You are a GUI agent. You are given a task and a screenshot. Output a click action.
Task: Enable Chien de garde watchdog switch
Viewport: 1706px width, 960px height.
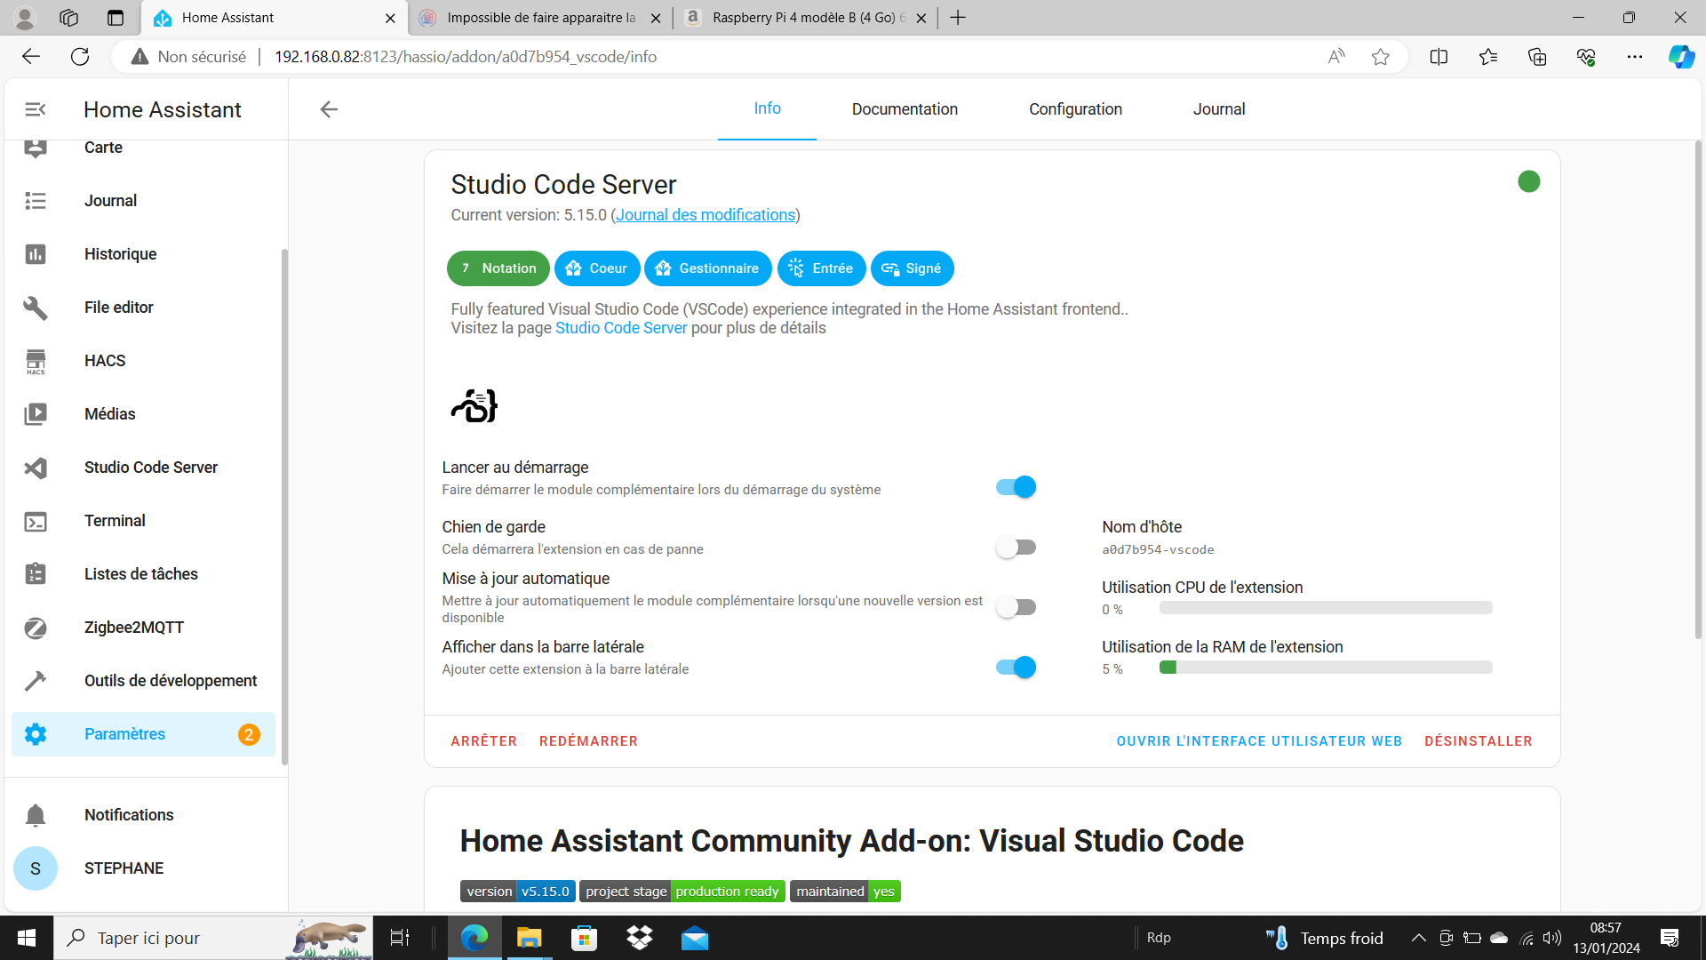click(1016, 548)
